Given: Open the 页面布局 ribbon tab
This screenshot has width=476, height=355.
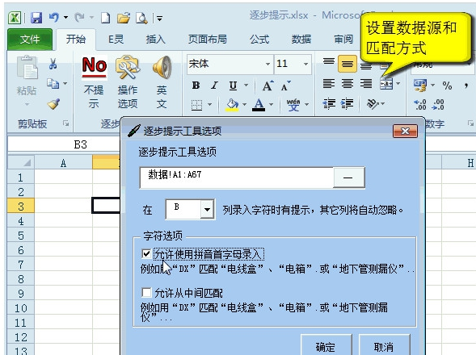Looking at the screenshot, I should pyautogui.click(x=208, y=40).
